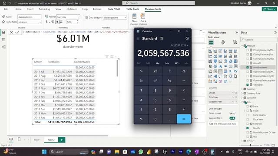Screen dimensions: 278x156
Task: Open the File menu
Action: click(x=6, y=9)
